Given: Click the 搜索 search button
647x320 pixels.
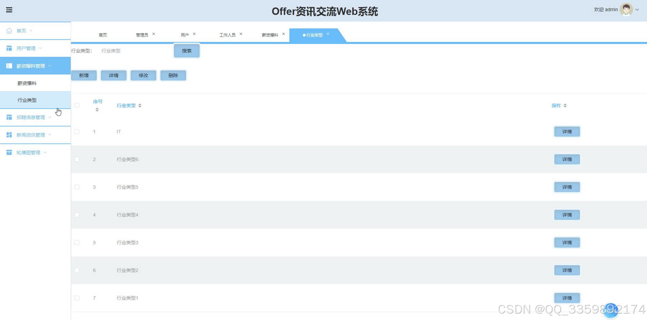Looking at the screenshot, I should (x=186, y=50).
